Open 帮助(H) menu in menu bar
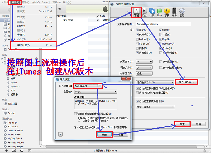The height and width of the screenshot is (153, 211). (67, 2)
